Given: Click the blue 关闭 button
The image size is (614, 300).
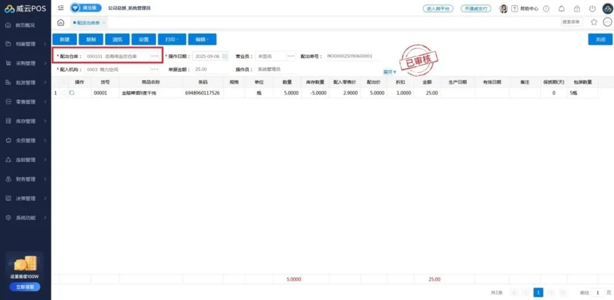Looking at the screenshot, I should point(600,39).
